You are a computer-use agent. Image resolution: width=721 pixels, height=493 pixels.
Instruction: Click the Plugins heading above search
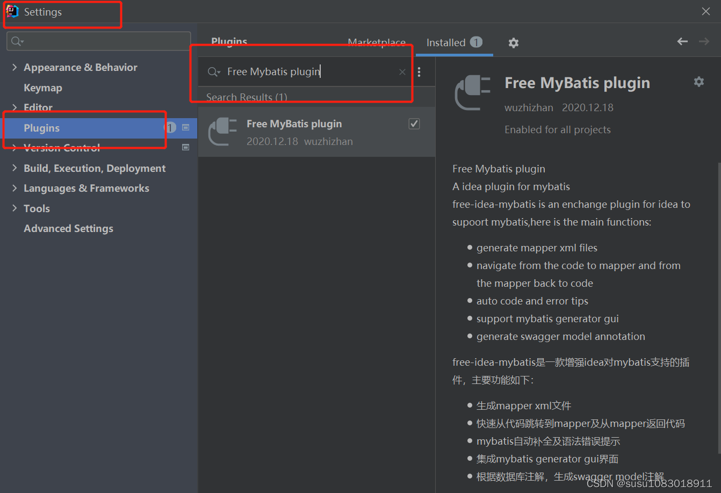(x=229, y=41)
